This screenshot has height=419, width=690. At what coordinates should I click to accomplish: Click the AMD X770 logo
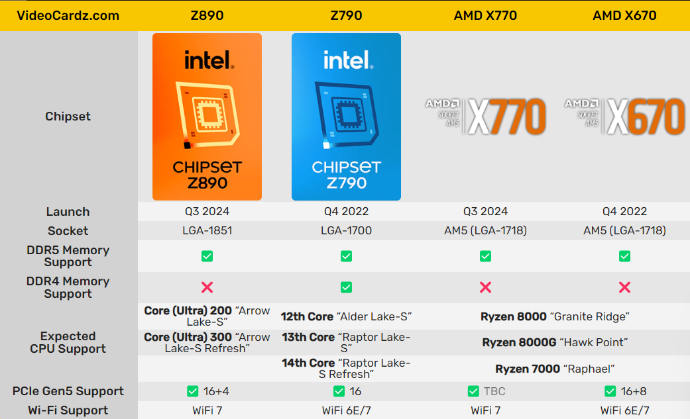(x=485, y=116)
